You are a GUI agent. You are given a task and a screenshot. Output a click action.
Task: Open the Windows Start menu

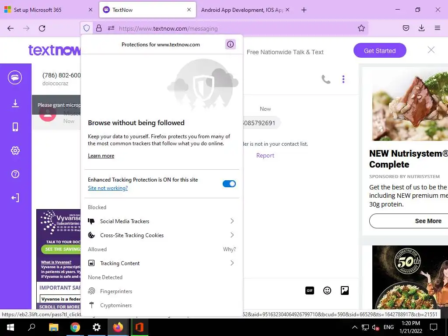(10, 327)
